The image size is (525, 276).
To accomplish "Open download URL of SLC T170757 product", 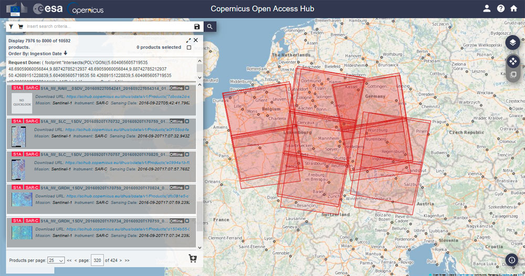I will tap(127, 162).
